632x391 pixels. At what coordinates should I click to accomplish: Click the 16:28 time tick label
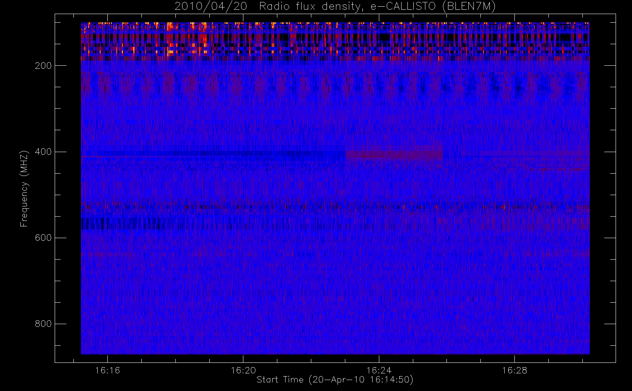[x=514, y=370]
